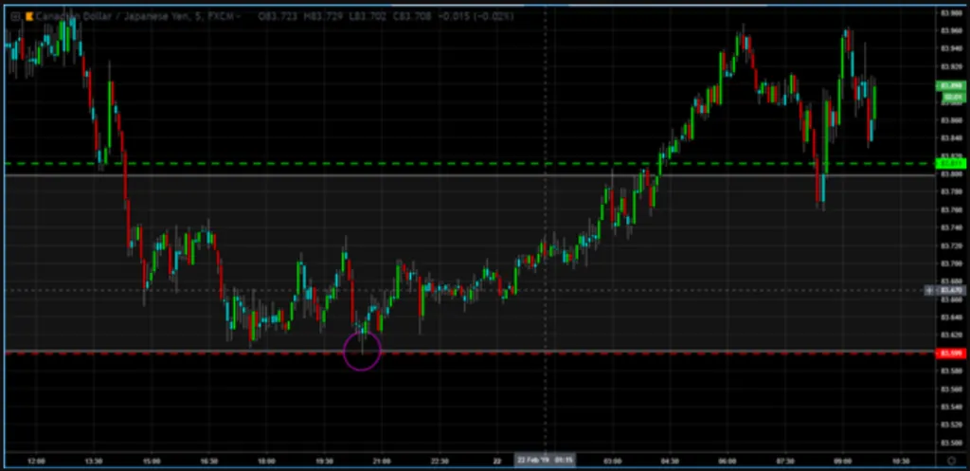970x471 pixels.
Task: Click the red 83.599 price label
Action: 951,353
